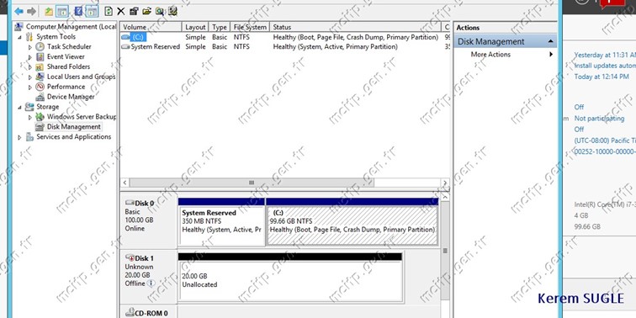Toggle the Show/Hide Console Tree button
This screenshot has width=636, height=318.
[62, 12]
